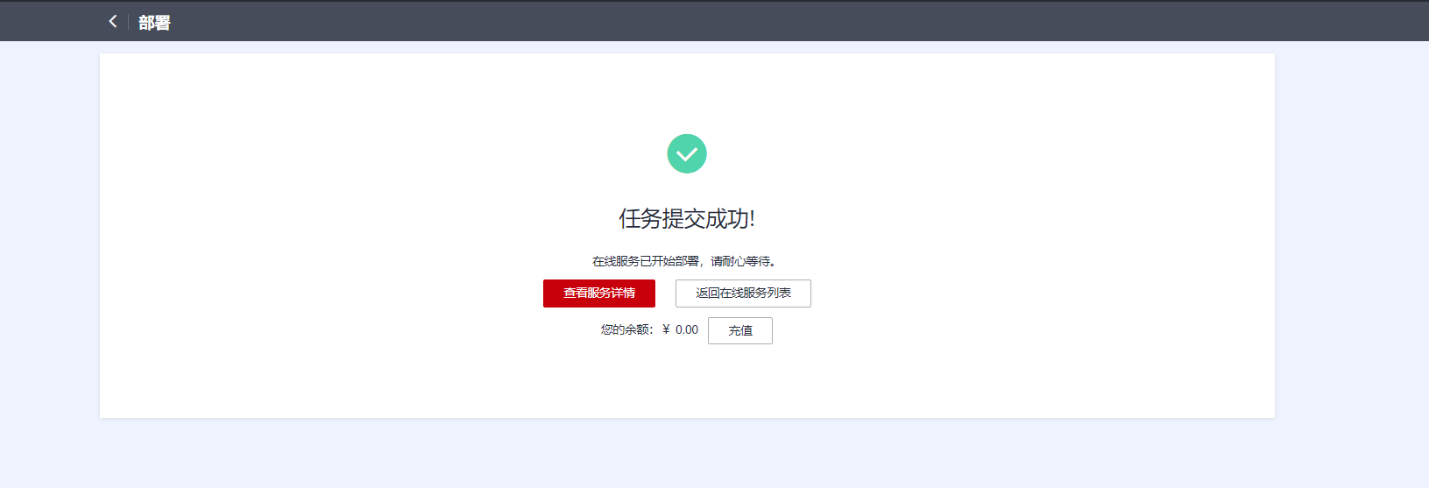This screenshot has width=1429, height=488.
Task: Click the green success checkmark icon
Action: (x=687, y=153)
